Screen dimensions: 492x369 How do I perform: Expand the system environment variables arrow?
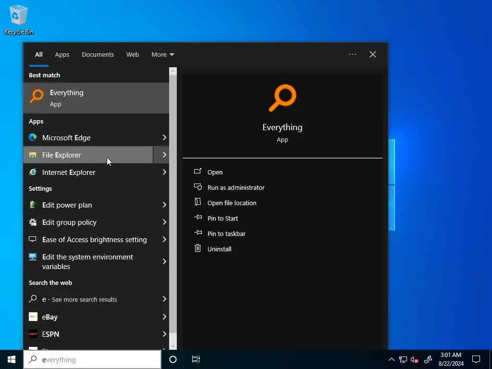point(164,261)
